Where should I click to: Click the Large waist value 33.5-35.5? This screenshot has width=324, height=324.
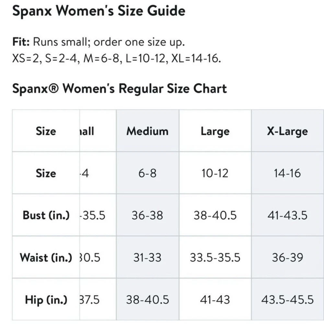tap(215, 258)
